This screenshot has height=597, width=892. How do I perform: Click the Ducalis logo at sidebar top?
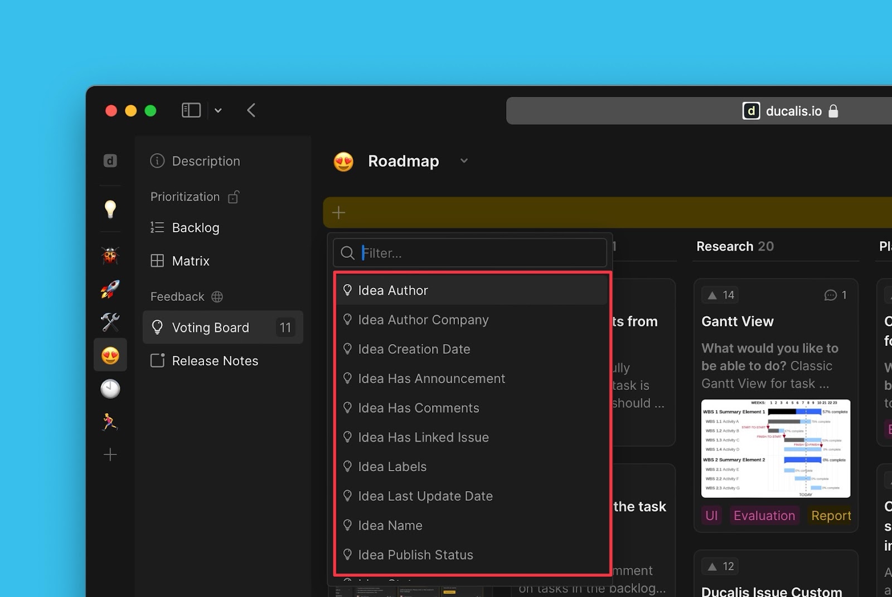click(x=110, y=161)
